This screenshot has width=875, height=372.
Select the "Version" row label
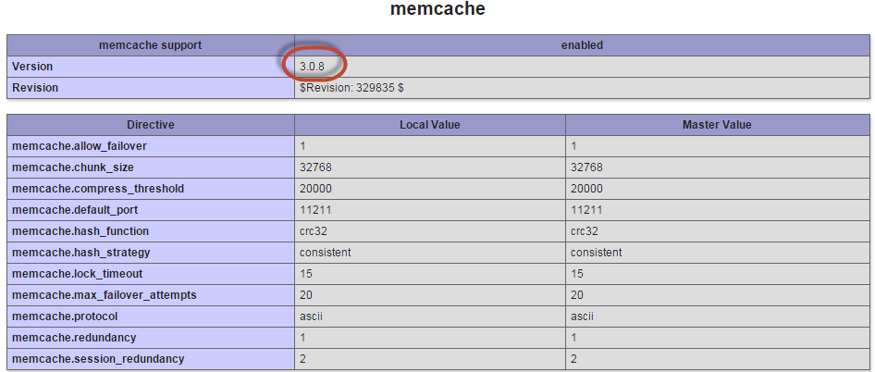pos(32,67)
